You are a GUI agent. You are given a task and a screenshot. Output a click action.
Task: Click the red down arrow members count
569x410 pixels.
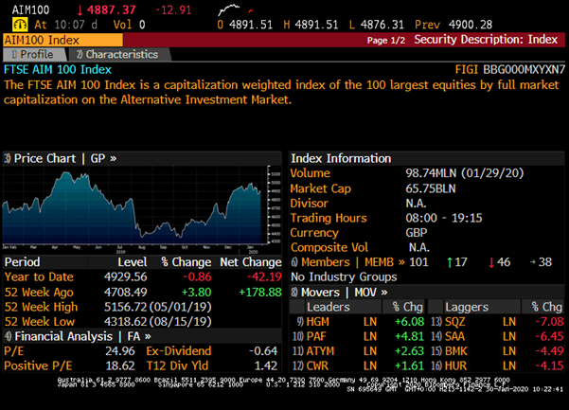tap(499, 262)
